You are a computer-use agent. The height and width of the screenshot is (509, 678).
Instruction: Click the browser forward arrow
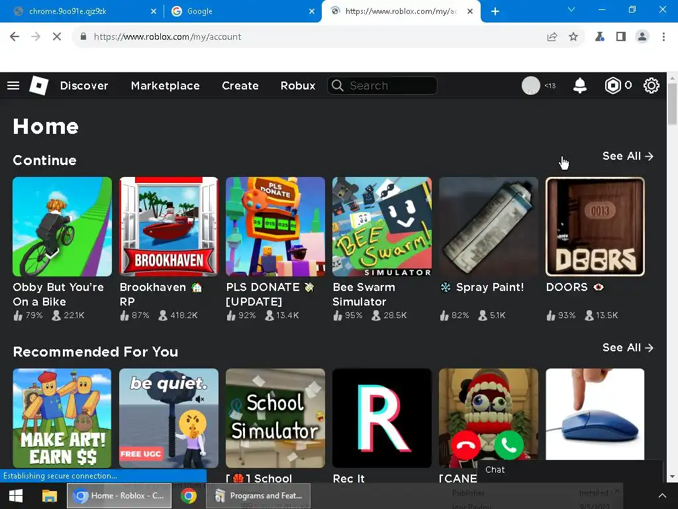tap(36, 37)
